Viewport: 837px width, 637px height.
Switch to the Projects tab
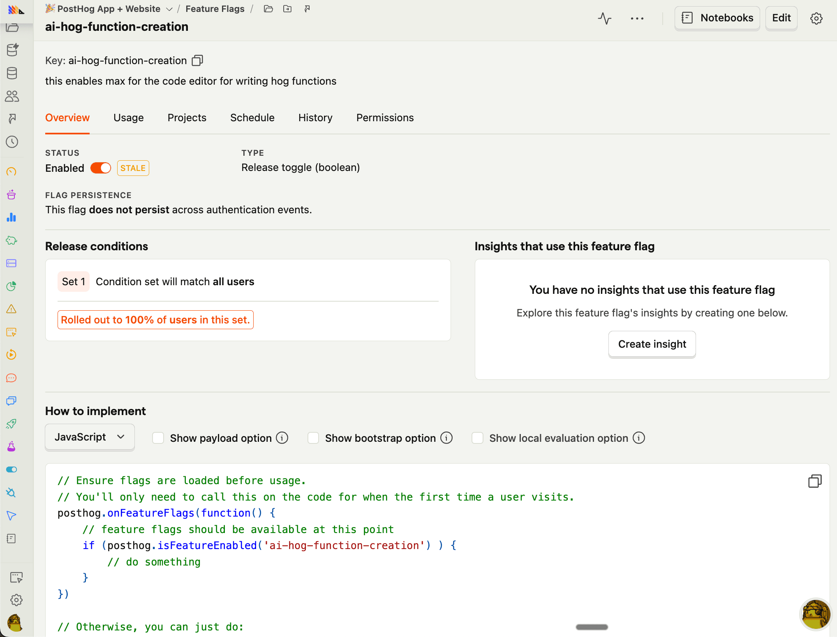187,118
